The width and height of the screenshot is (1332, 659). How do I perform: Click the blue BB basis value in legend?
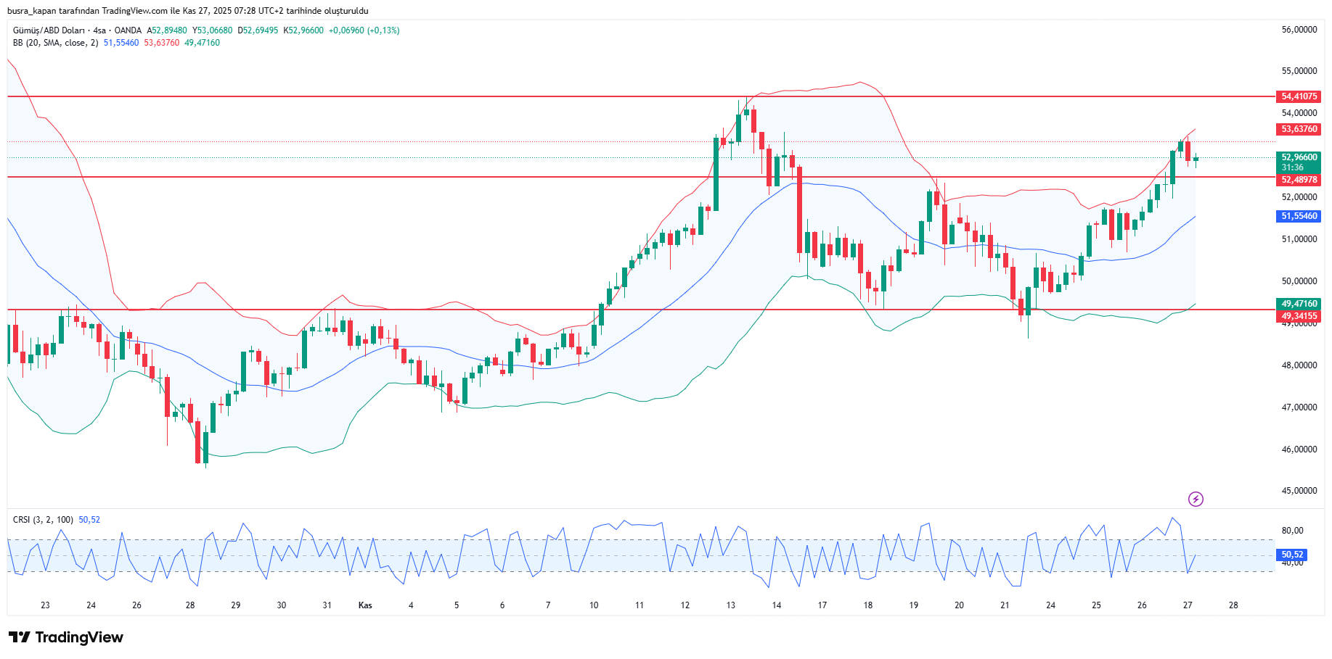121,43
